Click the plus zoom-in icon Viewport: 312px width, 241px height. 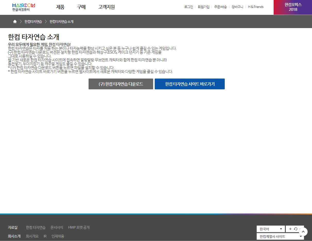290,229
